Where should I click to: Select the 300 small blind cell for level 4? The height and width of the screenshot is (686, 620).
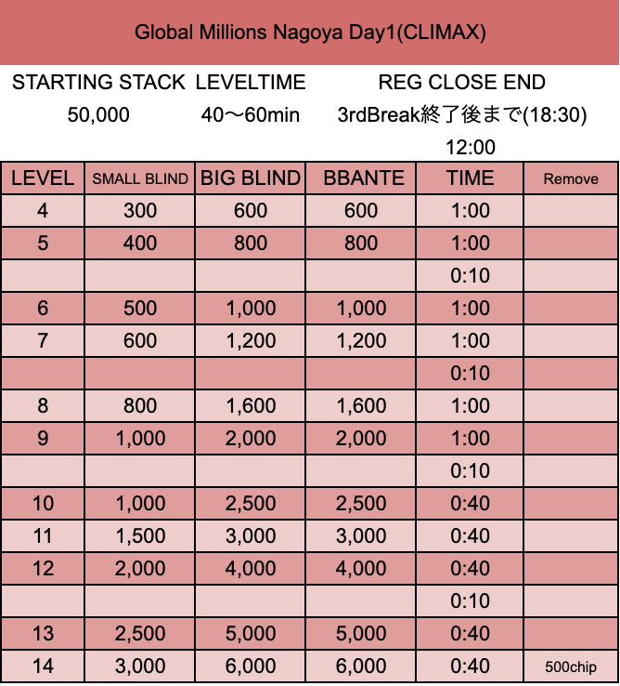click(140, 211)
